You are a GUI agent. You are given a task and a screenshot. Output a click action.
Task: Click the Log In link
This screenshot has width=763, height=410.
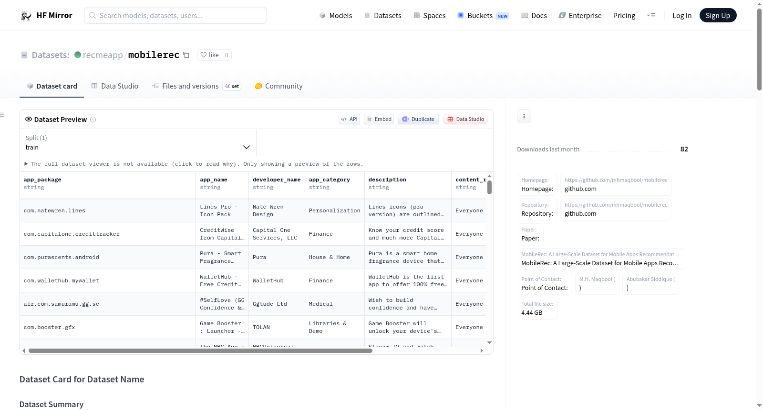682,16
